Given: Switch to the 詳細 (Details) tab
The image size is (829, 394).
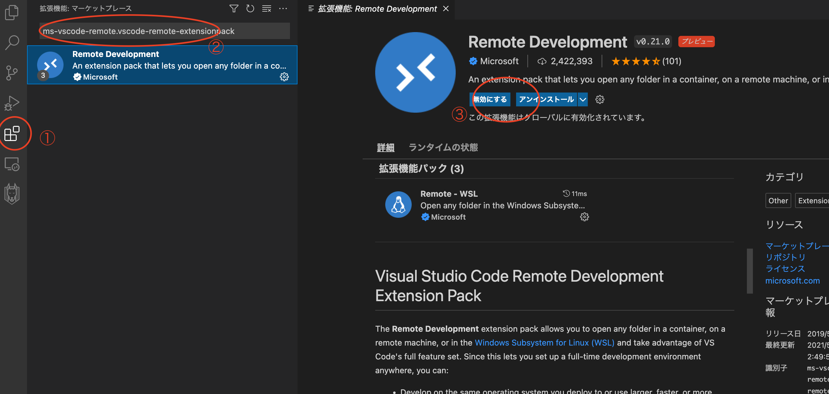Looking at the screenshot, I should pyautogui.click(x=386, y=147).
